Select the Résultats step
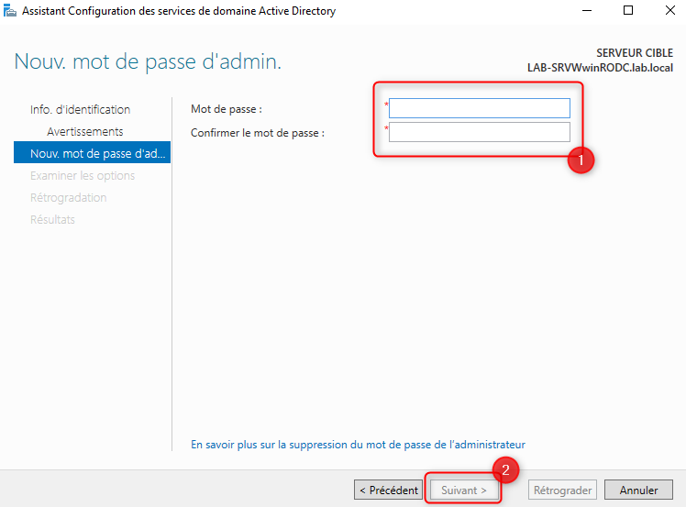This screenshot has width=686, height=507. pyautogui.click(x=52, y=219)
